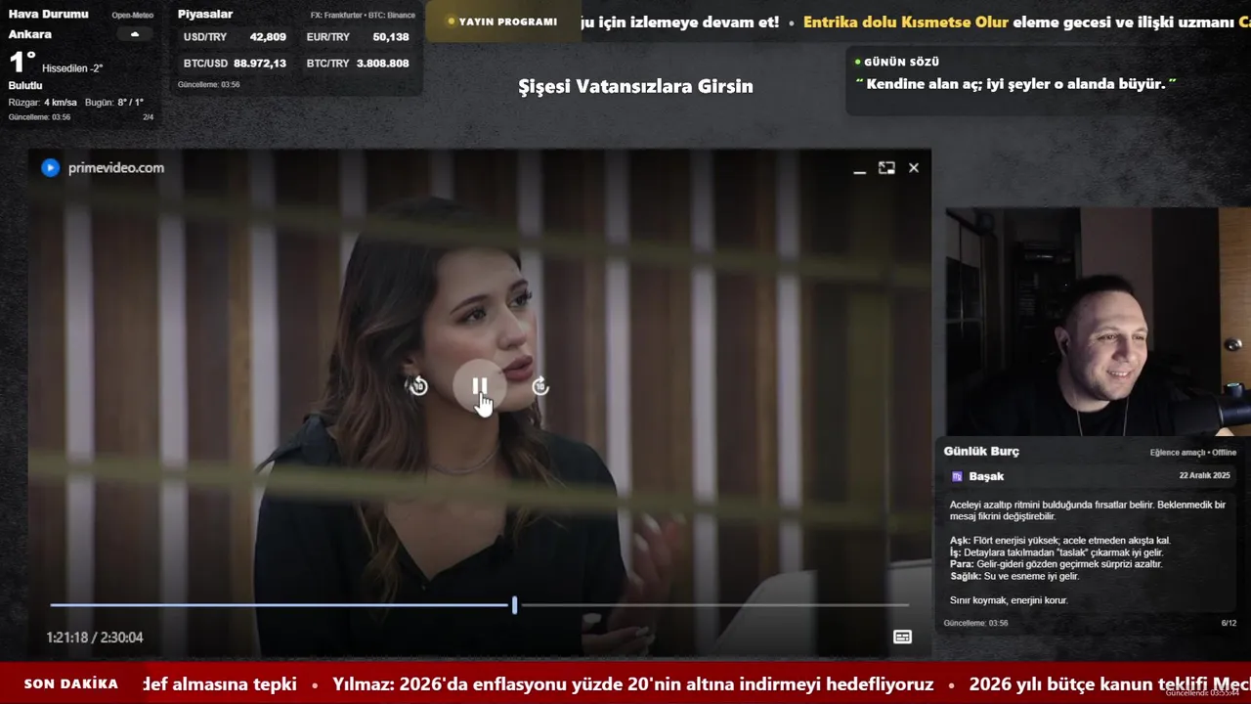Click the Başak zodiac sign icon
This screenshot has height=704, width=1251.
[x=957, y=477]
